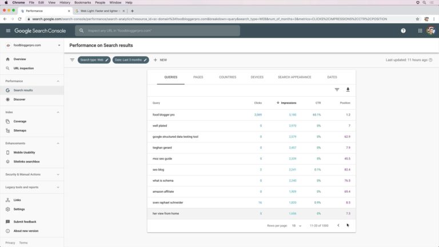The width and height of the screenshot is (439, 247).
Task: Click the filter icon beside Search type chip
Action: pyautogui.click(x=72, y=60)
